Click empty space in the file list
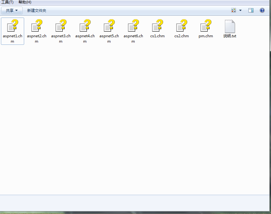The width and height of the screenshot is (271, 214). click(x=135, y=119)
